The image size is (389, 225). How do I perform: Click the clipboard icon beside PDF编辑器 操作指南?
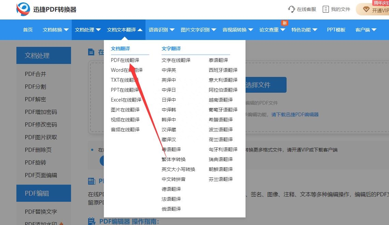[91, 221]
